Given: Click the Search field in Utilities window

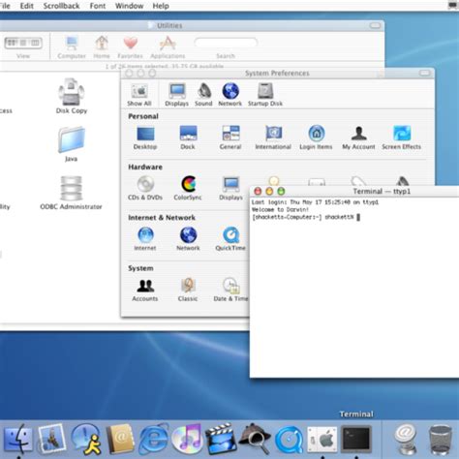Looking at the screenshot, I should pyautogui.click(x=226, y=43).
